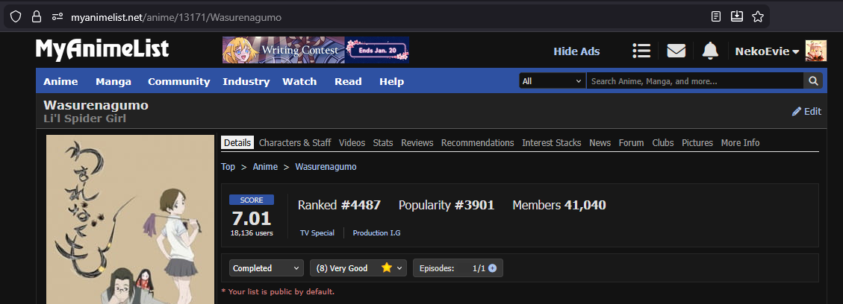The width and height of the screenshot is (843, 304).
Task: Switch to the Stats tab
Action: coord(383,142)
